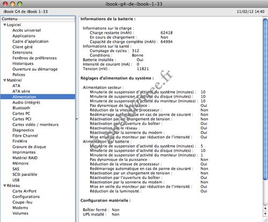Open Cartes PC entry
Screen dimensions: 268x222
pos(21,113)
